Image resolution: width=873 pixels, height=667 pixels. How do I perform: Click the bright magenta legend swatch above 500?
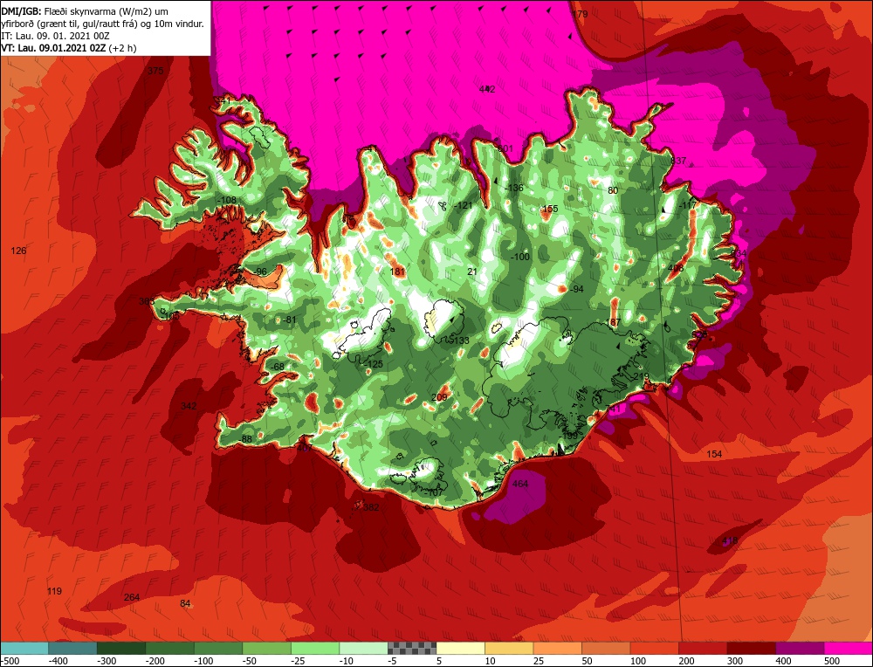pyautogui.click(x=848, y=648)
